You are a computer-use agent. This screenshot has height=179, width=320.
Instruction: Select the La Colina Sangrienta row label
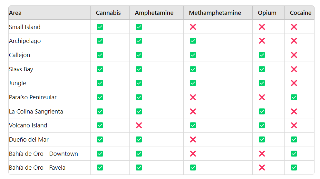pos(36,112)
